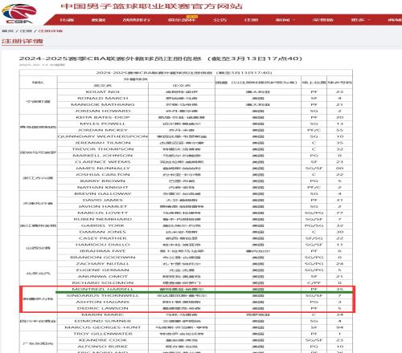The width and height of the screenshot is (402, 353).
Task: Select the MARCUS LOVETT name cell
Action: click(x=103, y=213)
